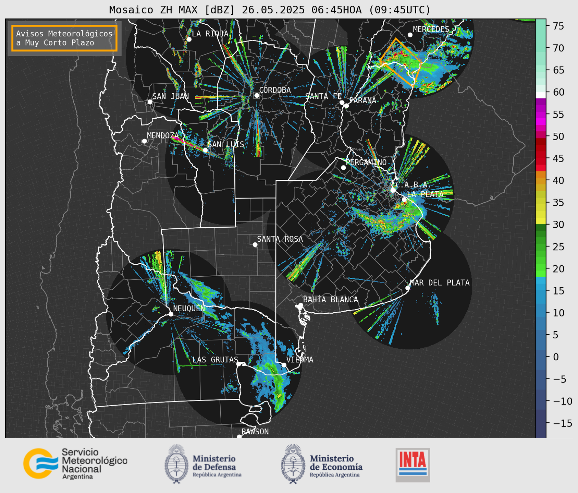Select the SAN LUIS city marker
Viewport: 578px width, 493px height.
pos(205,150)
